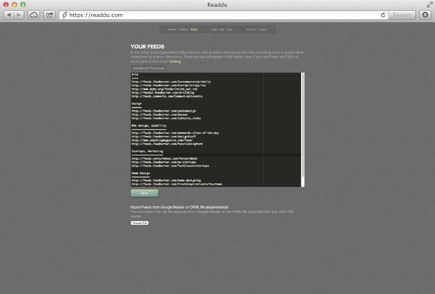
Task: Open the Downloads icon in the toolbar
Action: [425, 15]
